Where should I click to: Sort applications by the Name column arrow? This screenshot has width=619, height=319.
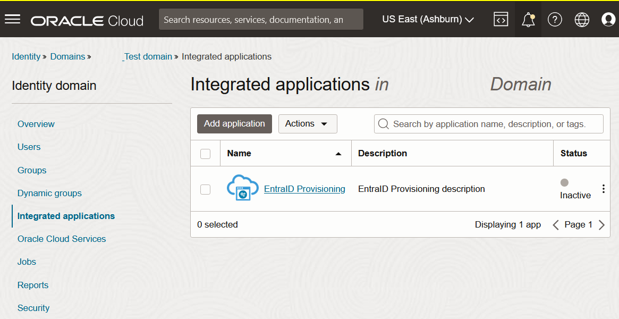point(338,154)
